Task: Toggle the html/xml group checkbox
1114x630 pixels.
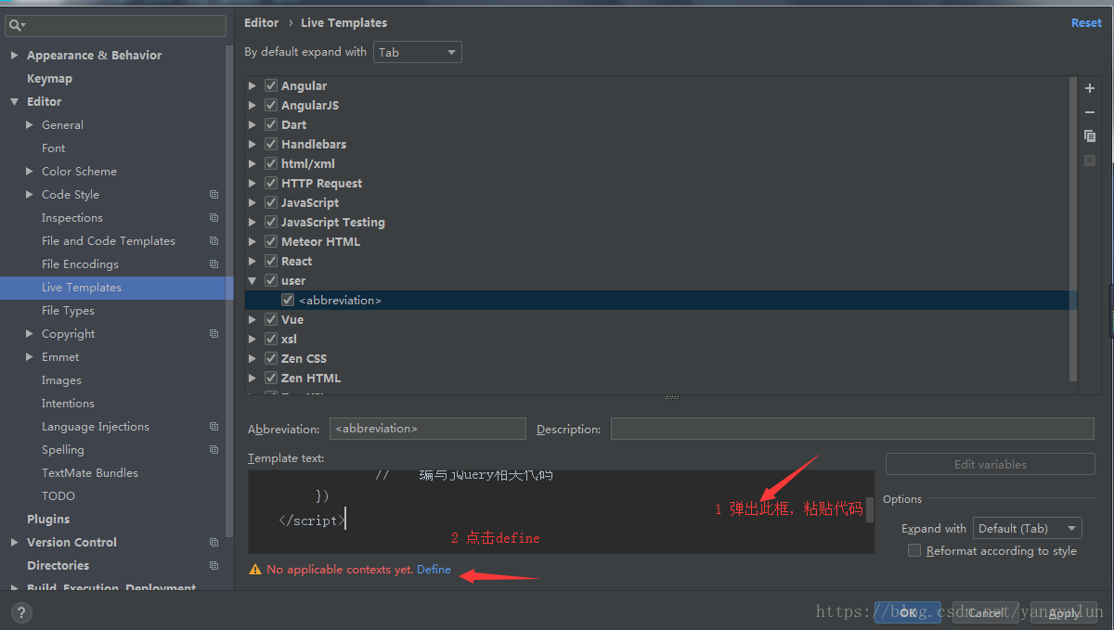Action: coord(271,163)
